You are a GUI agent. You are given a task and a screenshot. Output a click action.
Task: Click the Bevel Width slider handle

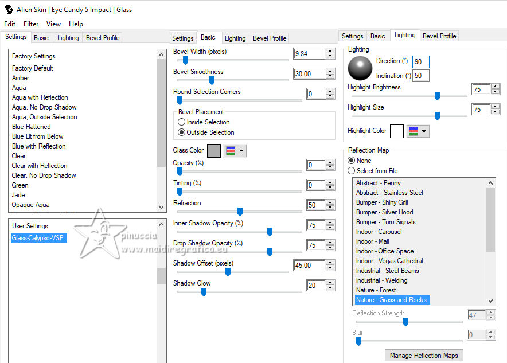(185, 60)
